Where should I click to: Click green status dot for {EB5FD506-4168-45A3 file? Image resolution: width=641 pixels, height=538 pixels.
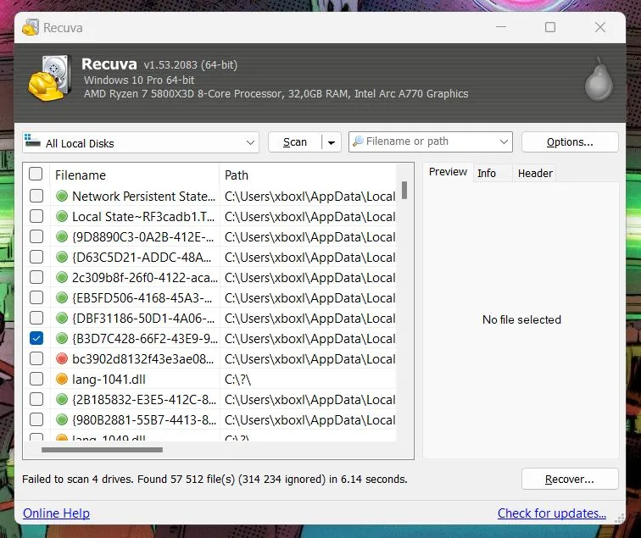click(62, 297)
